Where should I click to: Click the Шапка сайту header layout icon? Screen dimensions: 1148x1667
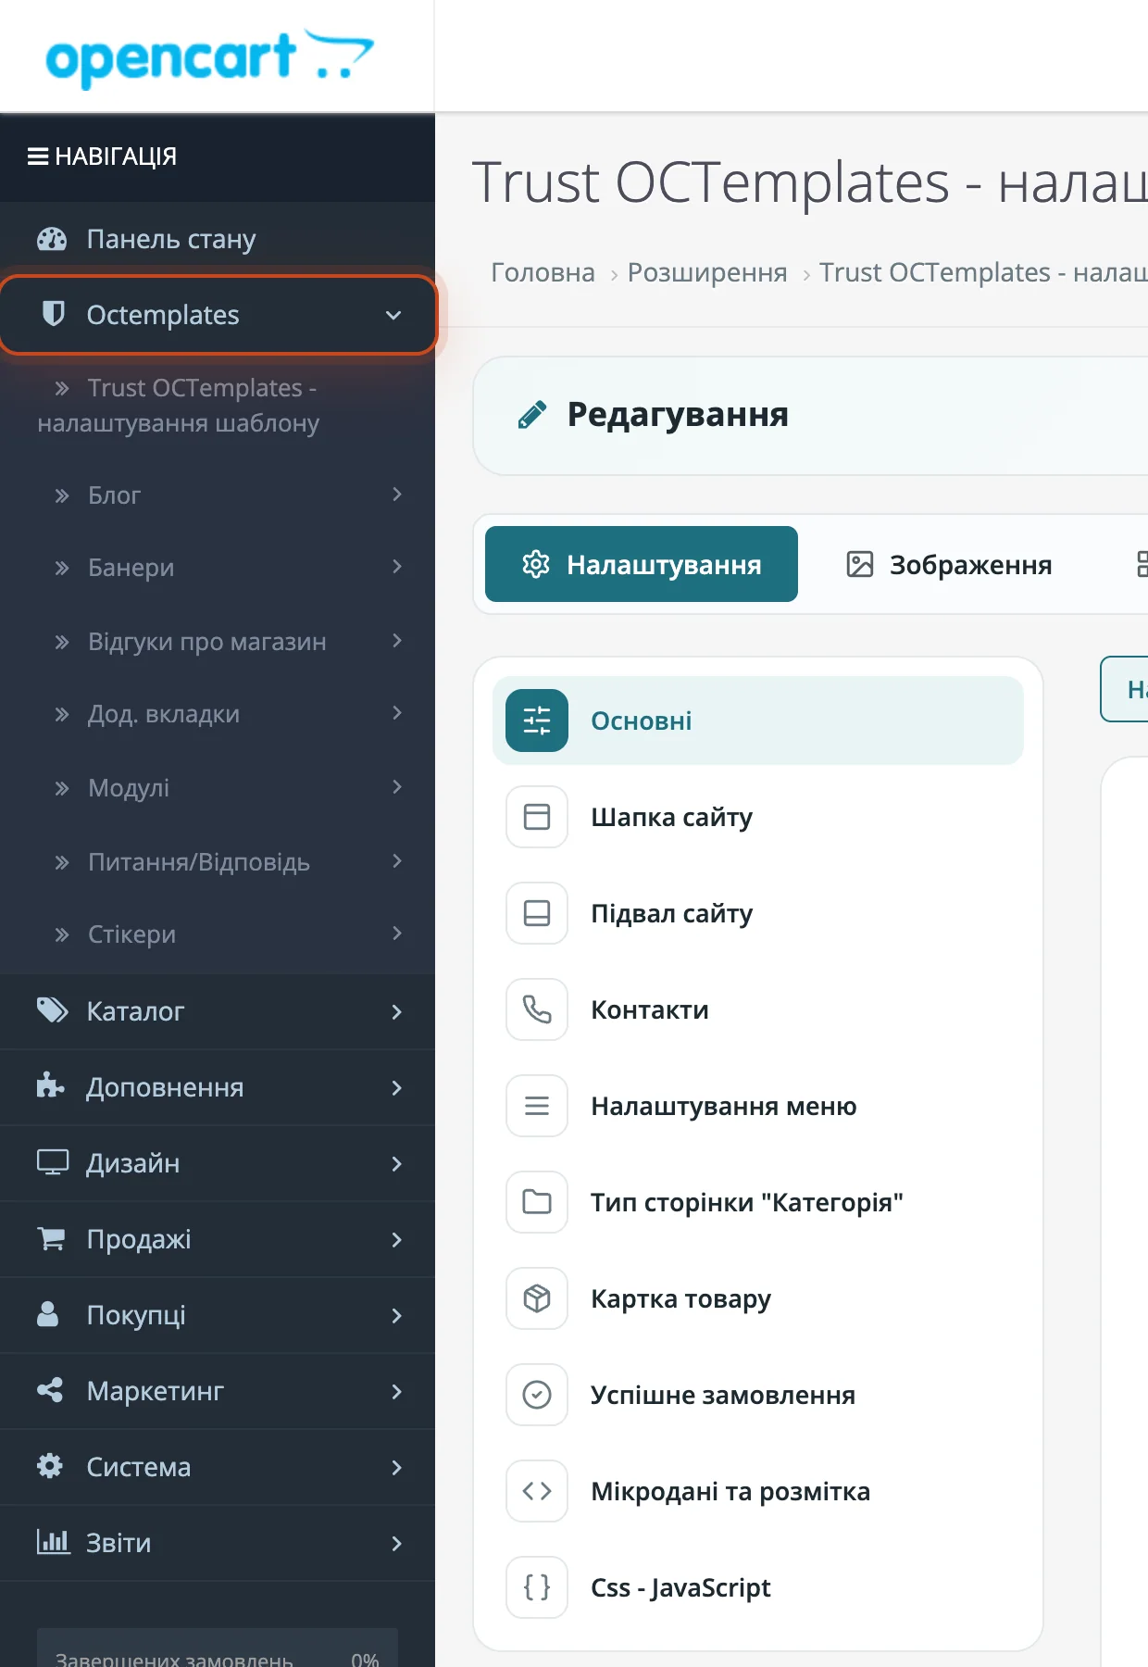537,817
